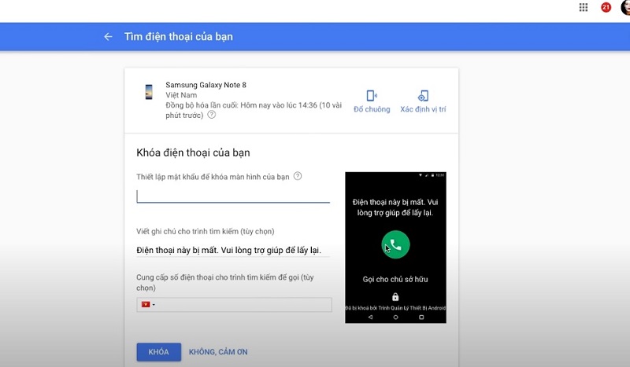Click padlock icon in phone preview
The width and height of the screenshot is (630, 367).
click(x=395, y=297)
